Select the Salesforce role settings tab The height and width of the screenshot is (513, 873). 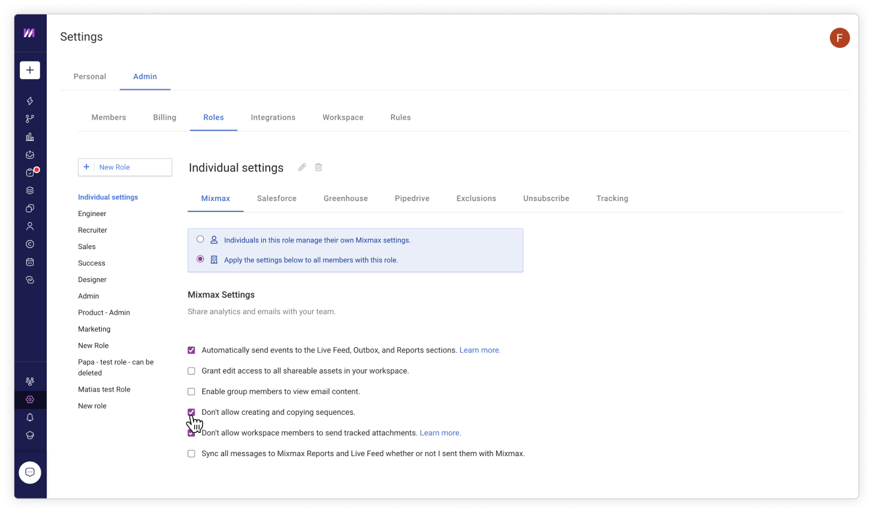pyautogui.click(x=277, y=199)
